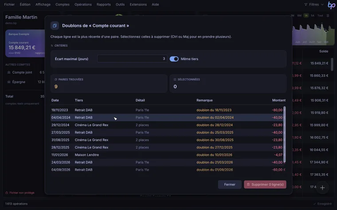The image size is (337, 210).
Task: Click the balance chart data point marker
Action: point(326,31)
